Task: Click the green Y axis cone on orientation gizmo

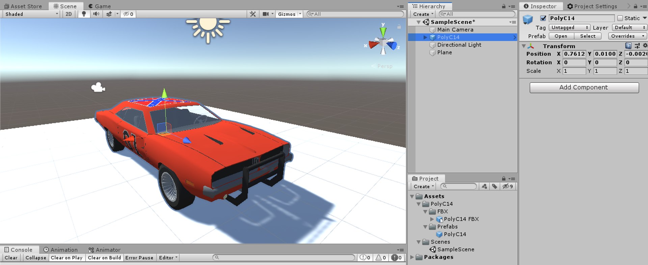Action: [x=383, y=32]
